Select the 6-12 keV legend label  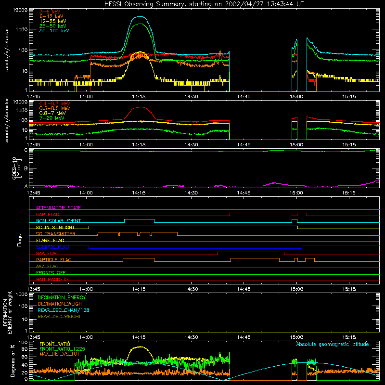coord(51,16)
